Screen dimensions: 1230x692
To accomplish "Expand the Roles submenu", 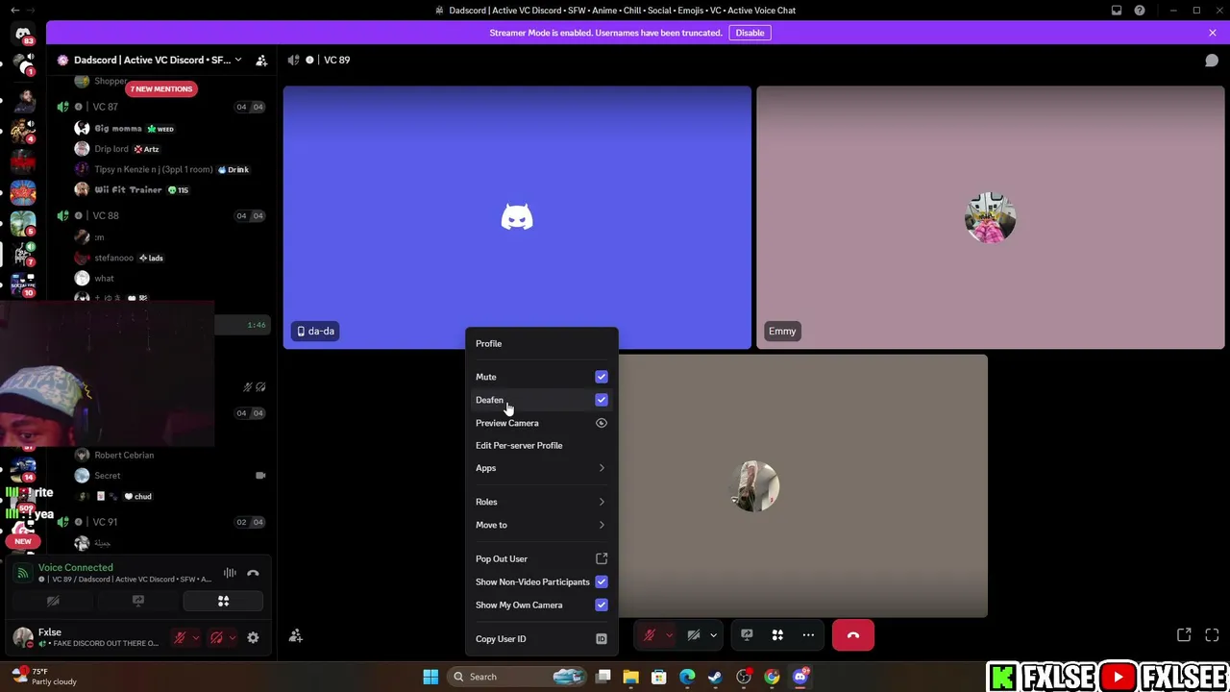I will (542, 502).
